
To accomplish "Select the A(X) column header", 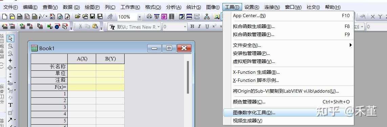I will [x=82, y=59].
